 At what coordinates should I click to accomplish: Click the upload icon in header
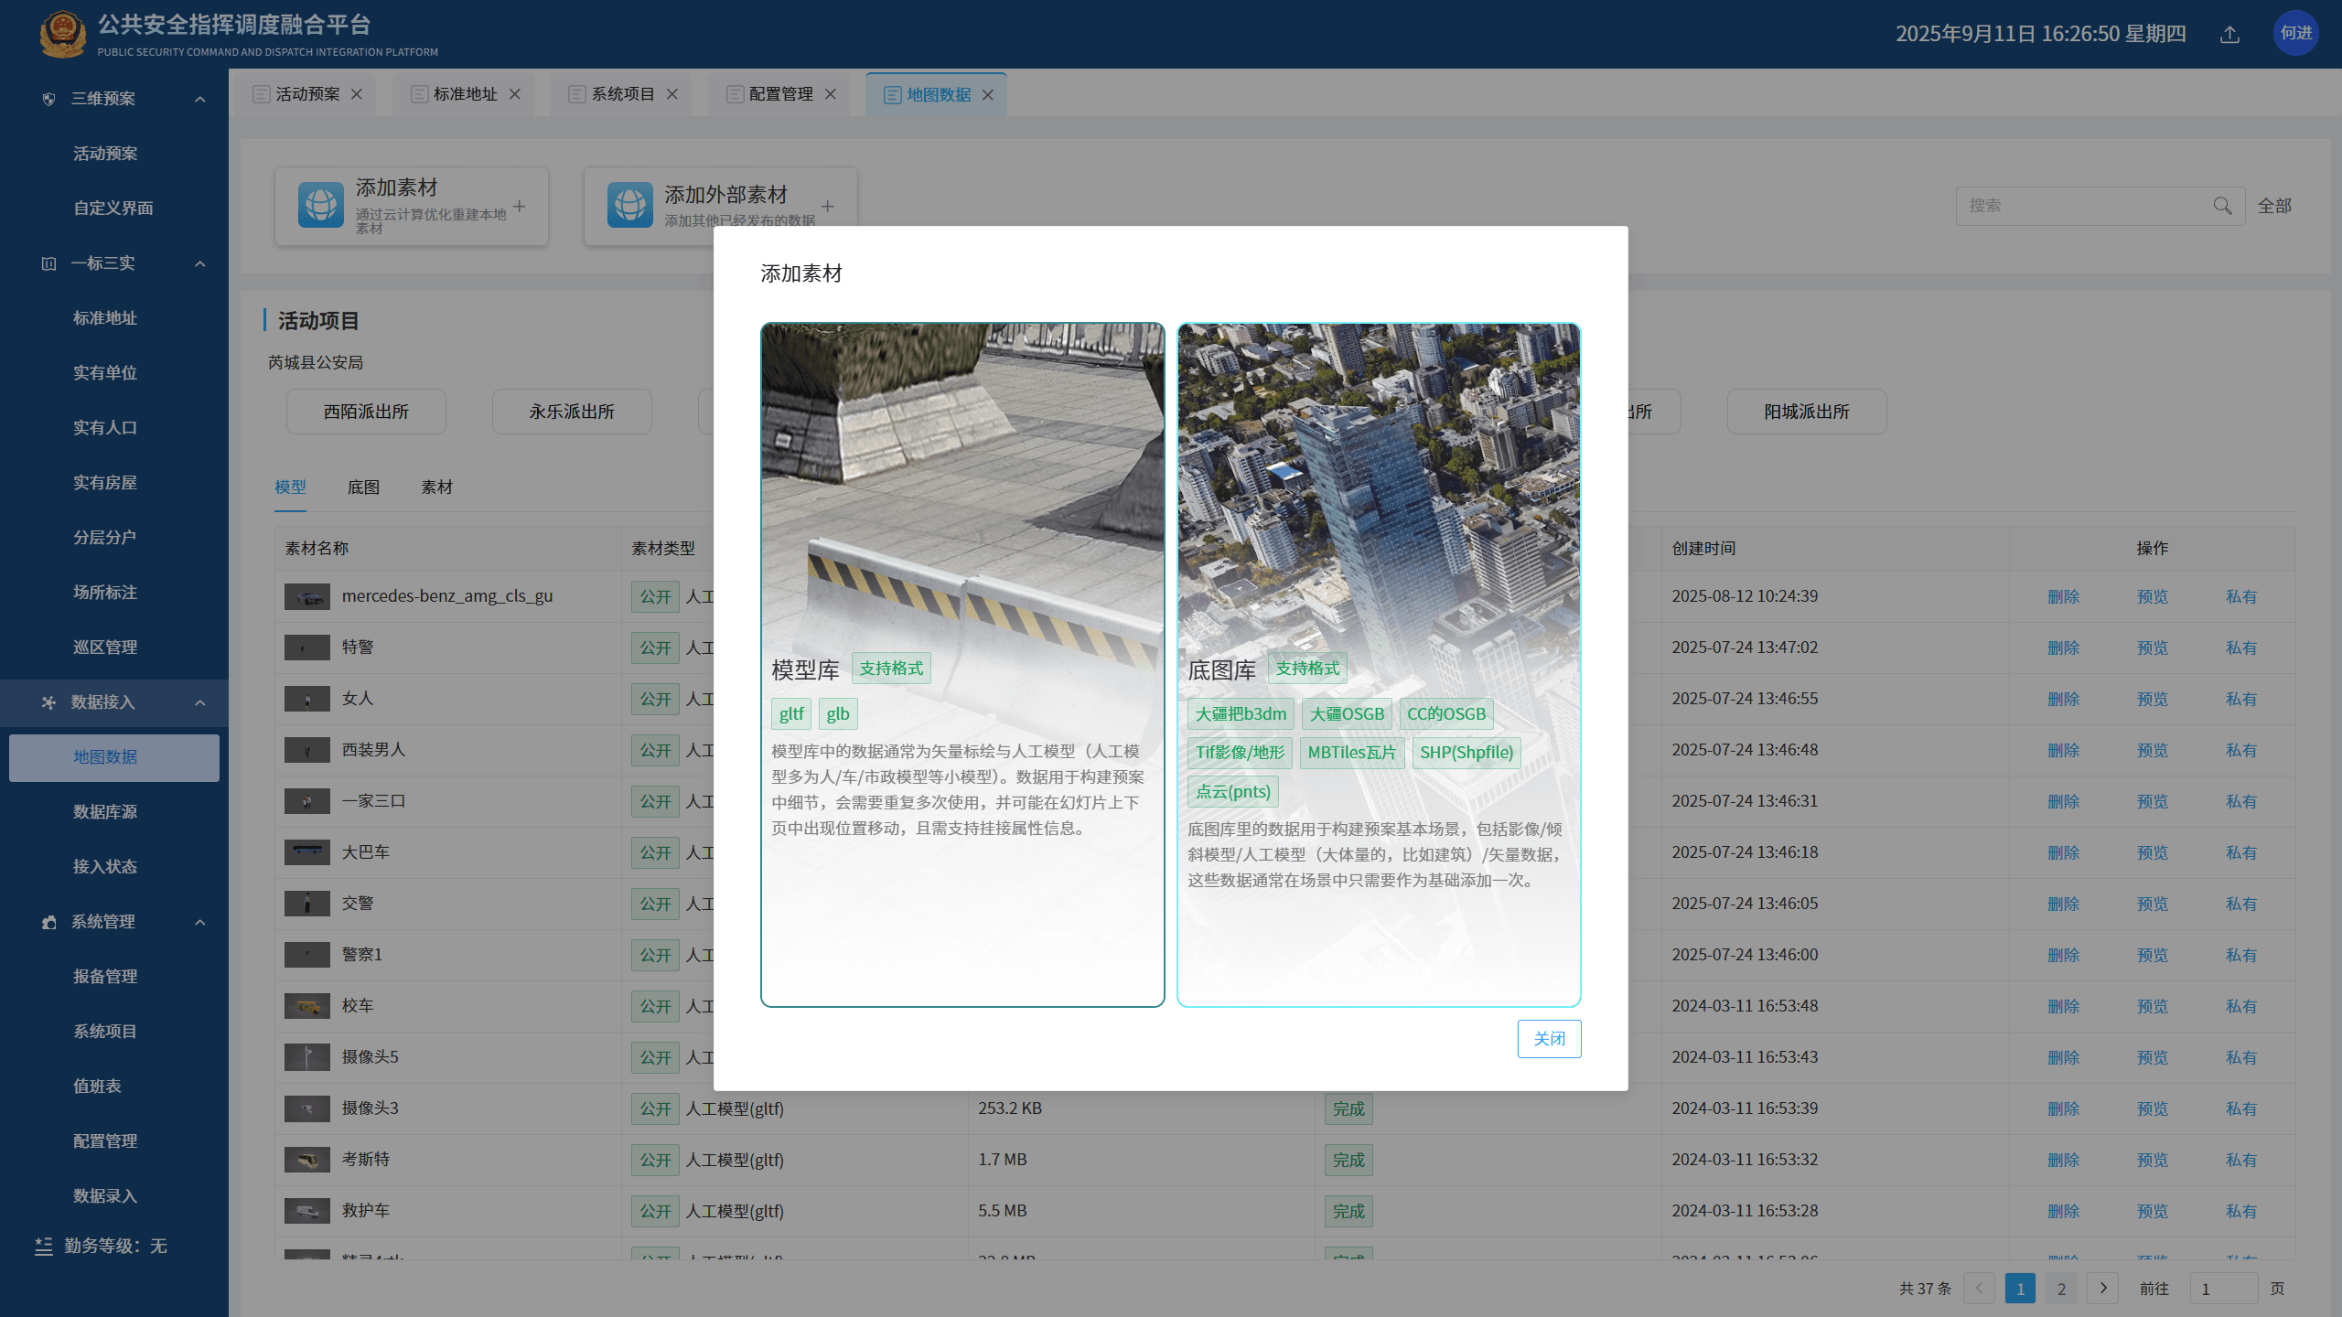[x=2229, y=35]
